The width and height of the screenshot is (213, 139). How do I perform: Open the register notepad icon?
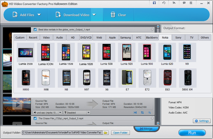pyautogui.click(x=191, y=3)
